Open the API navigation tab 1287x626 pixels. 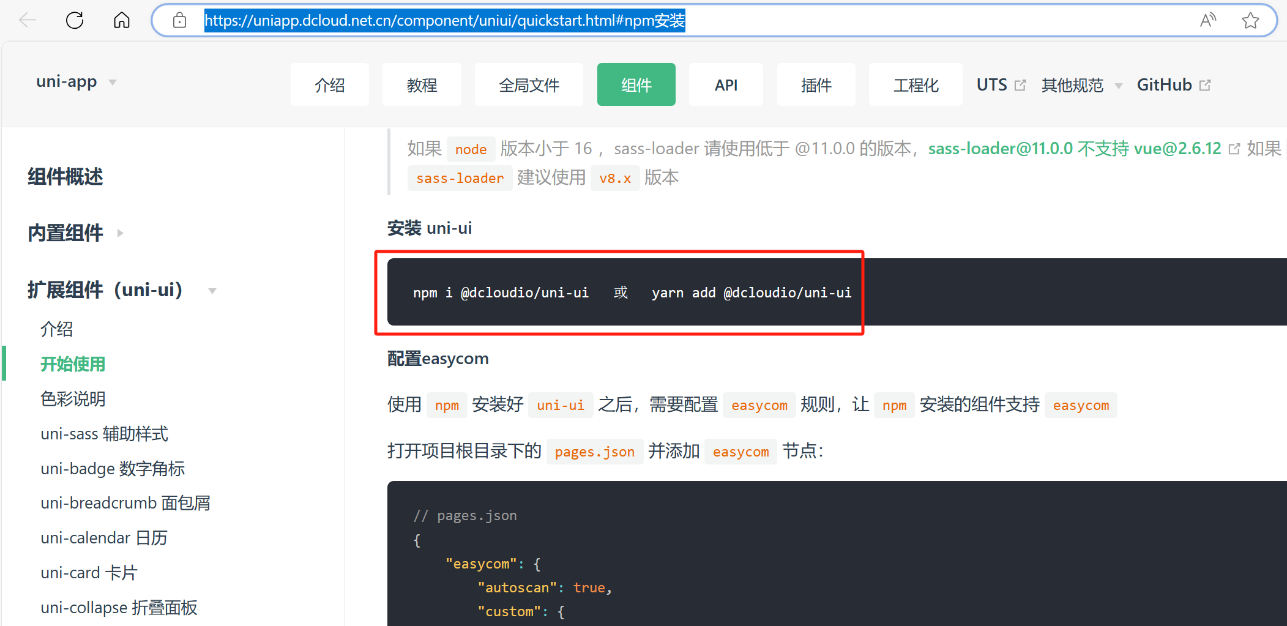click(x=726, y=84)
